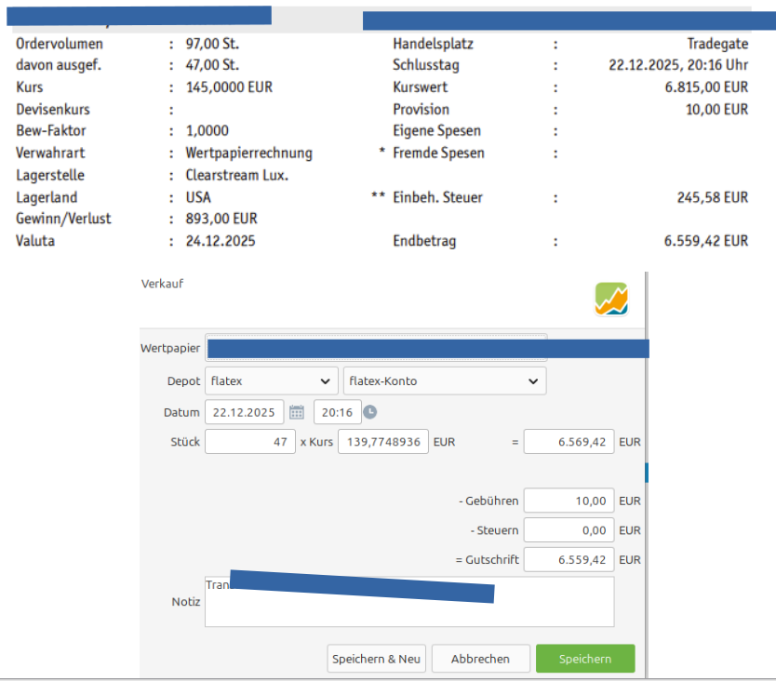Select the Gutschrift credit amount field
Viewport: 776px width, 681px height.
[568, 560]
